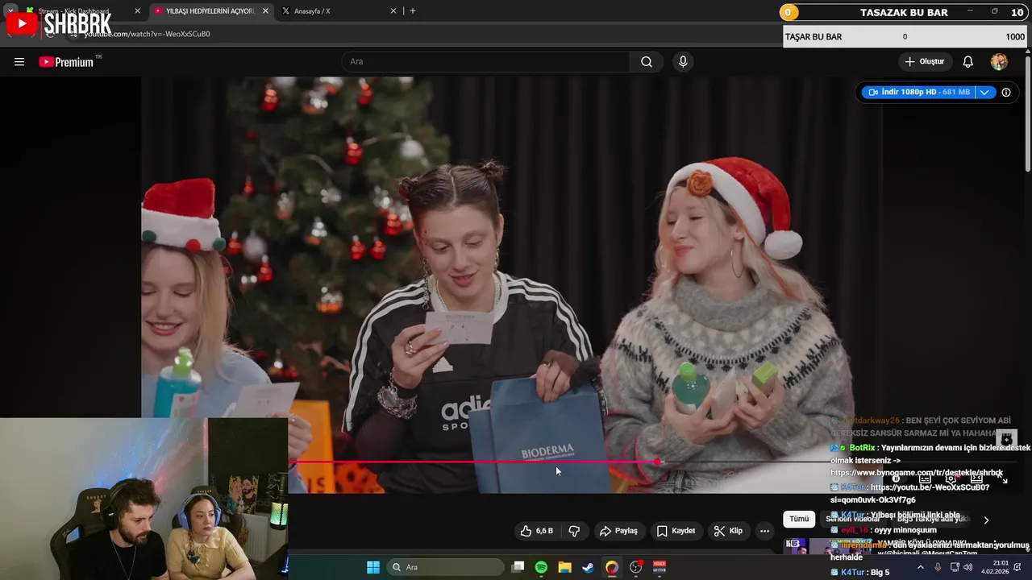Create a clip with Klip button

point(728,531)
